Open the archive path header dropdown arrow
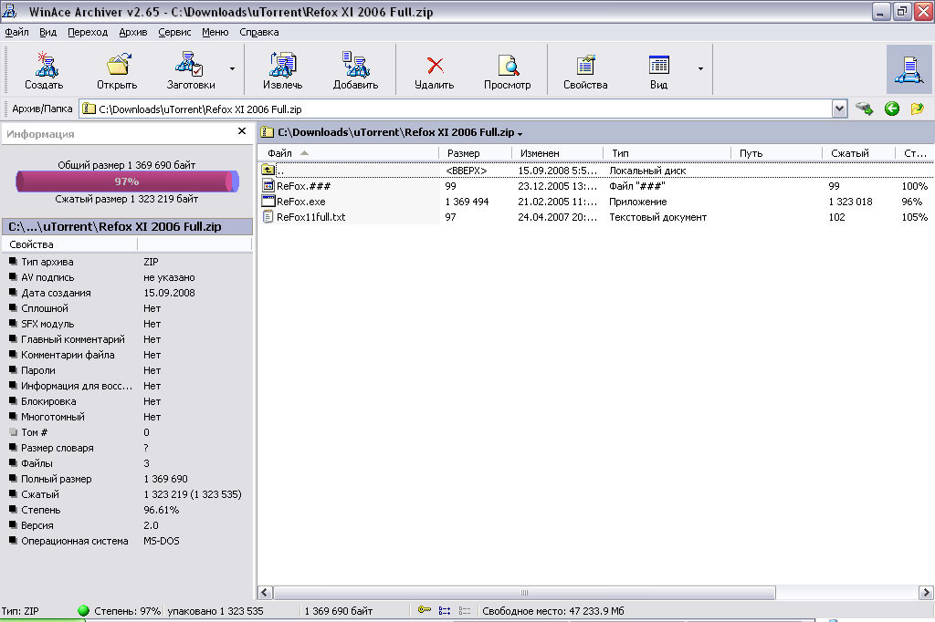935x622 pixels. pyautogui.click(x=520, y=134)
